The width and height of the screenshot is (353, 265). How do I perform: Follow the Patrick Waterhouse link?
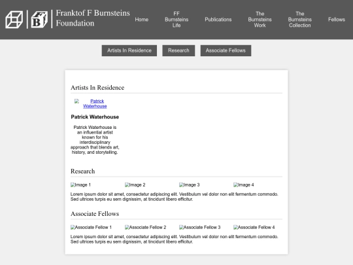(x=95, y=103)
